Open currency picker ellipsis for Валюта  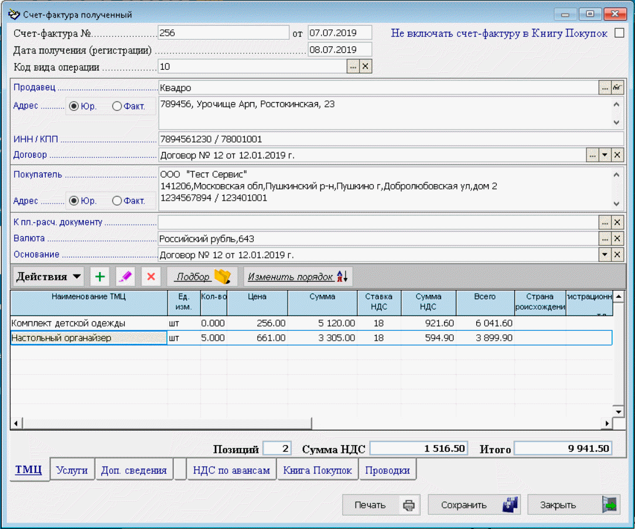[605, 239]
